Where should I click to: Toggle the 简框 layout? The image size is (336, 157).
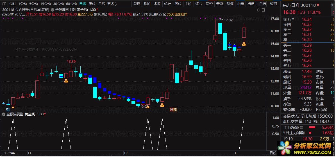[x=230, y=4]
